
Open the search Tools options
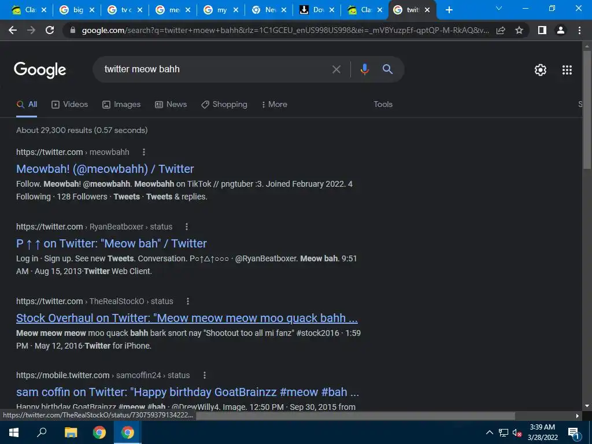[x=383, y=105]
